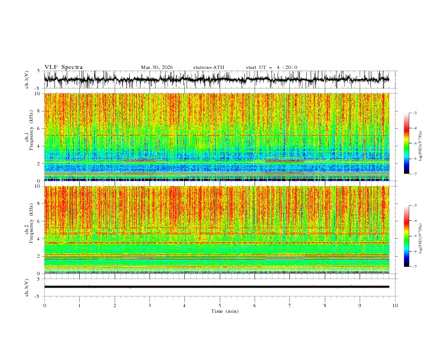This screenshot has height=343, width=445.
Task: Click the time axis tick label "9"
Action: pos(360,305)
